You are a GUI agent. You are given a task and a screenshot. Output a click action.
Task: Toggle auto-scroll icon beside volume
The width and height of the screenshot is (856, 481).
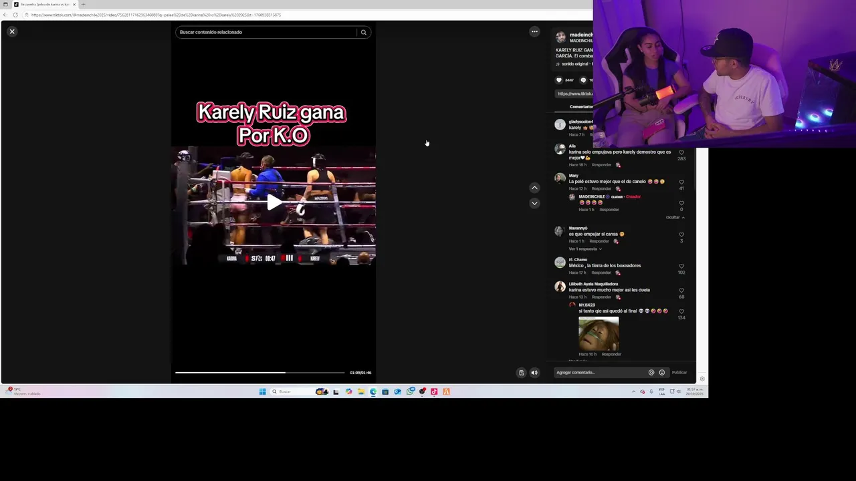tap(522, 373)
